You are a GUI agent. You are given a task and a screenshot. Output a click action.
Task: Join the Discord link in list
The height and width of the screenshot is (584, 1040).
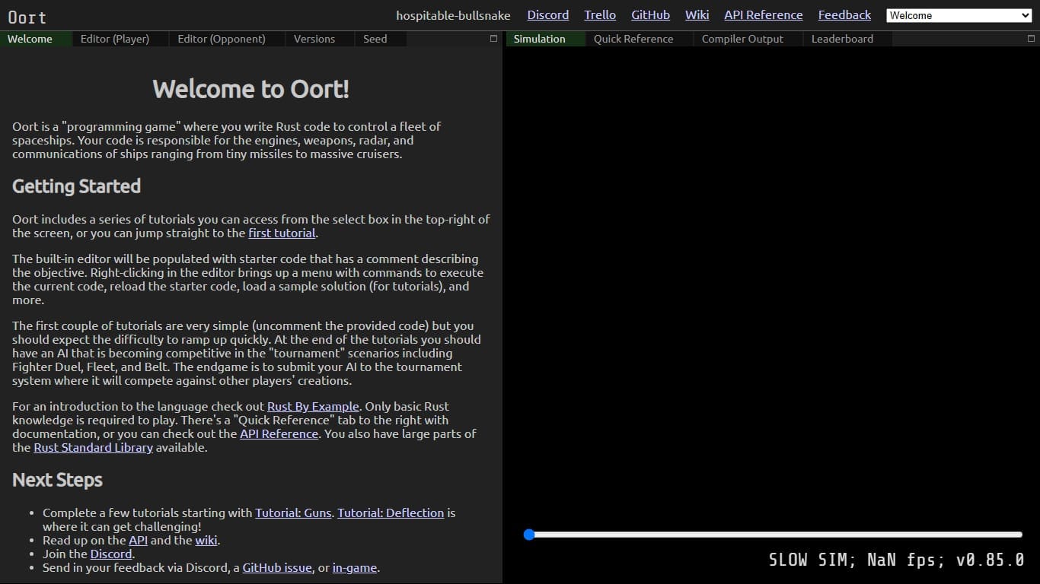pyautogui.click(x=111, y=554)
